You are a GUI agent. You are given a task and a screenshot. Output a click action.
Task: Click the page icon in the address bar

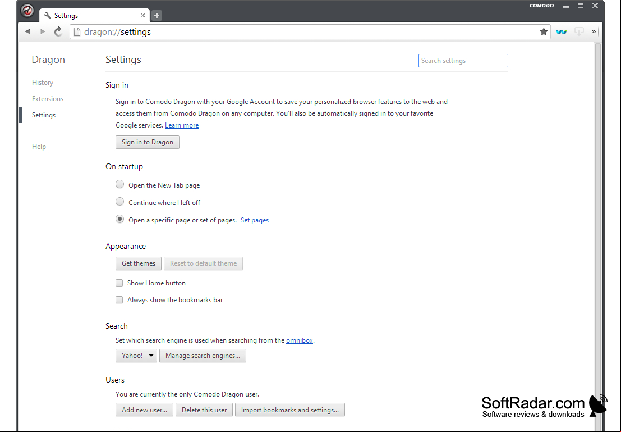(77, 31)
